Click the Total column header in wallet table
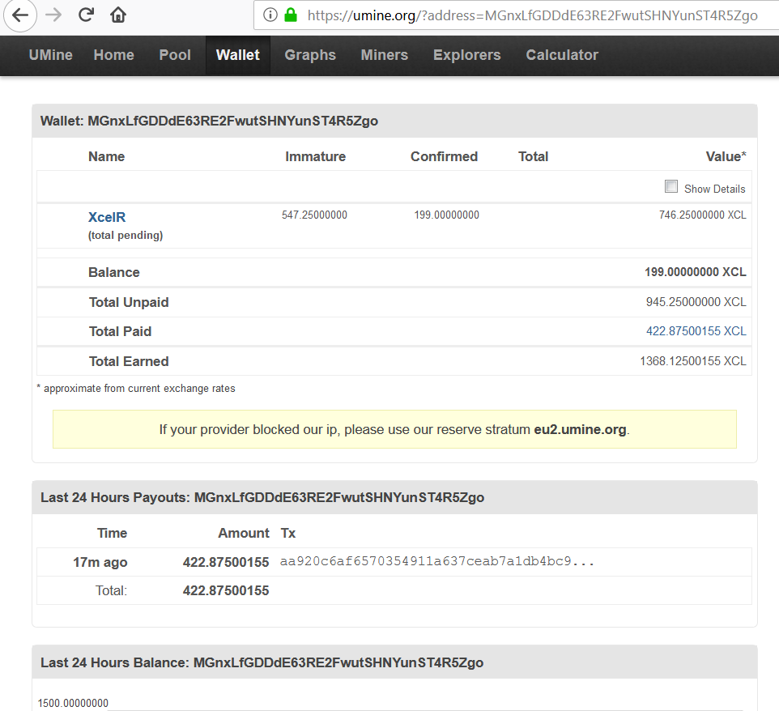 533,156
